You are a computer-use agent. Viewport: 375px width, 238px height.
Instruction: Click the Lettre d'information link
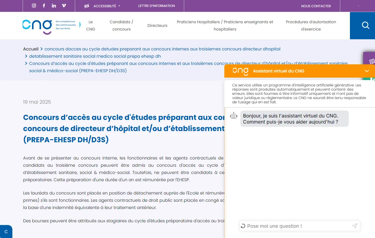(156, 6)
